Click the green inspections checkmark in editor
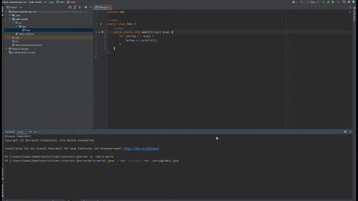This screenshot has height=201, width=358. click(x=350, y=12)
